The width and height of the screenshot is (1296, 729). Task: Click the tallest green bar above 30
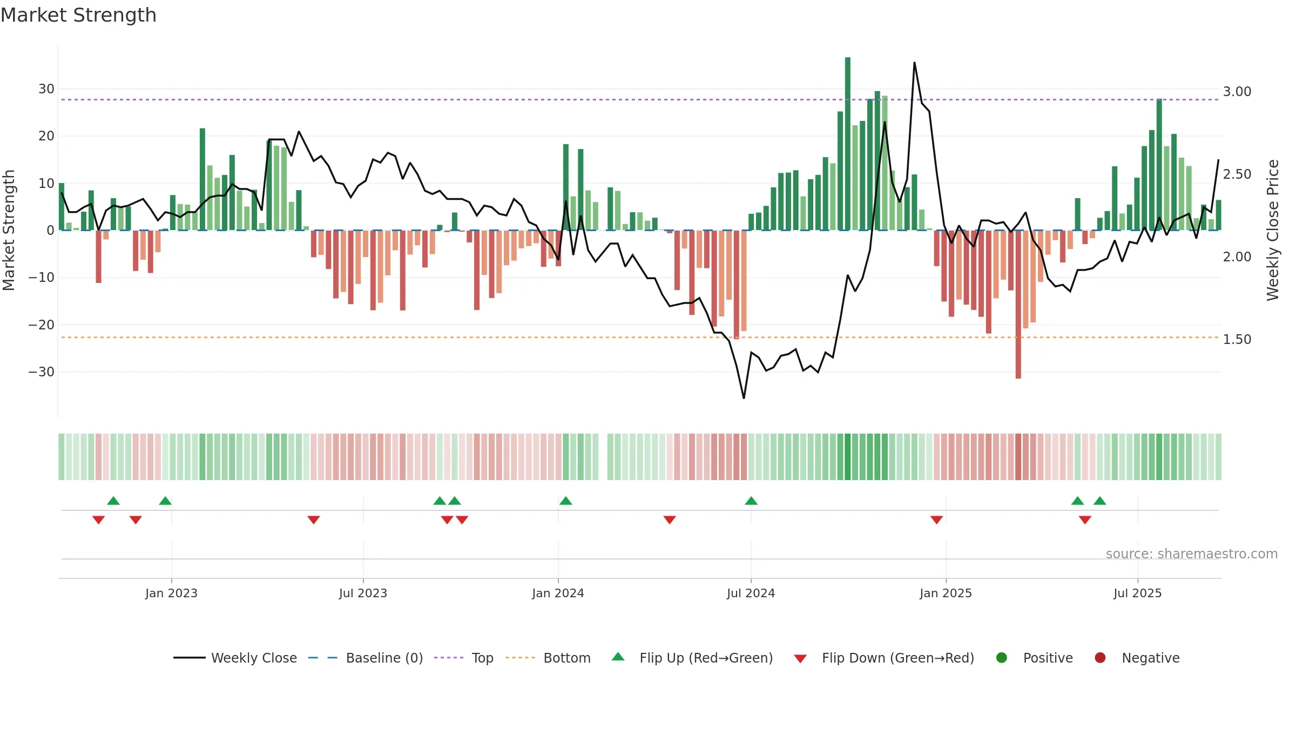(848, 143)
